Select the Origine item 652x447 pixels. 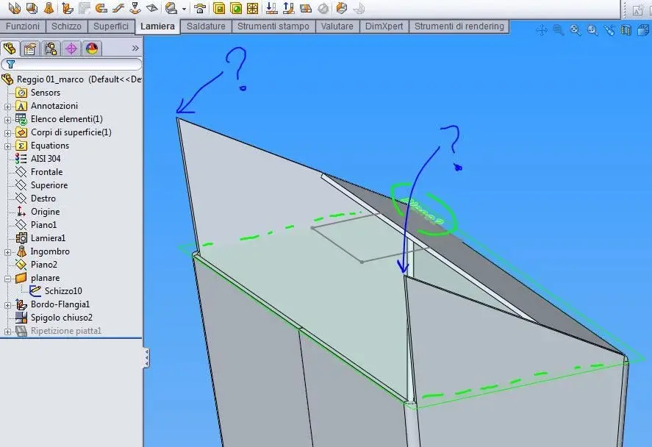(x=37, y=212)
